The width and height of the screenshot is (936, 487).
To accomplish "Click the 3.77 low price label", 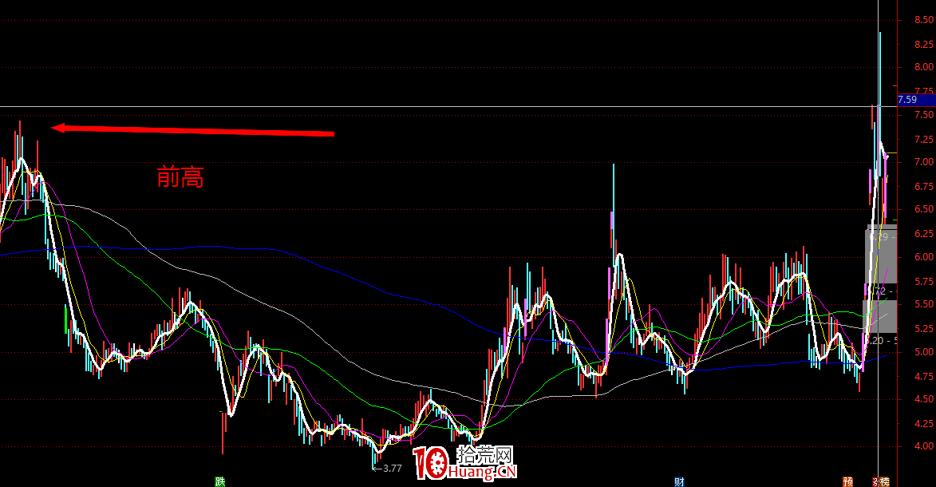I will [x=391, y=469].
